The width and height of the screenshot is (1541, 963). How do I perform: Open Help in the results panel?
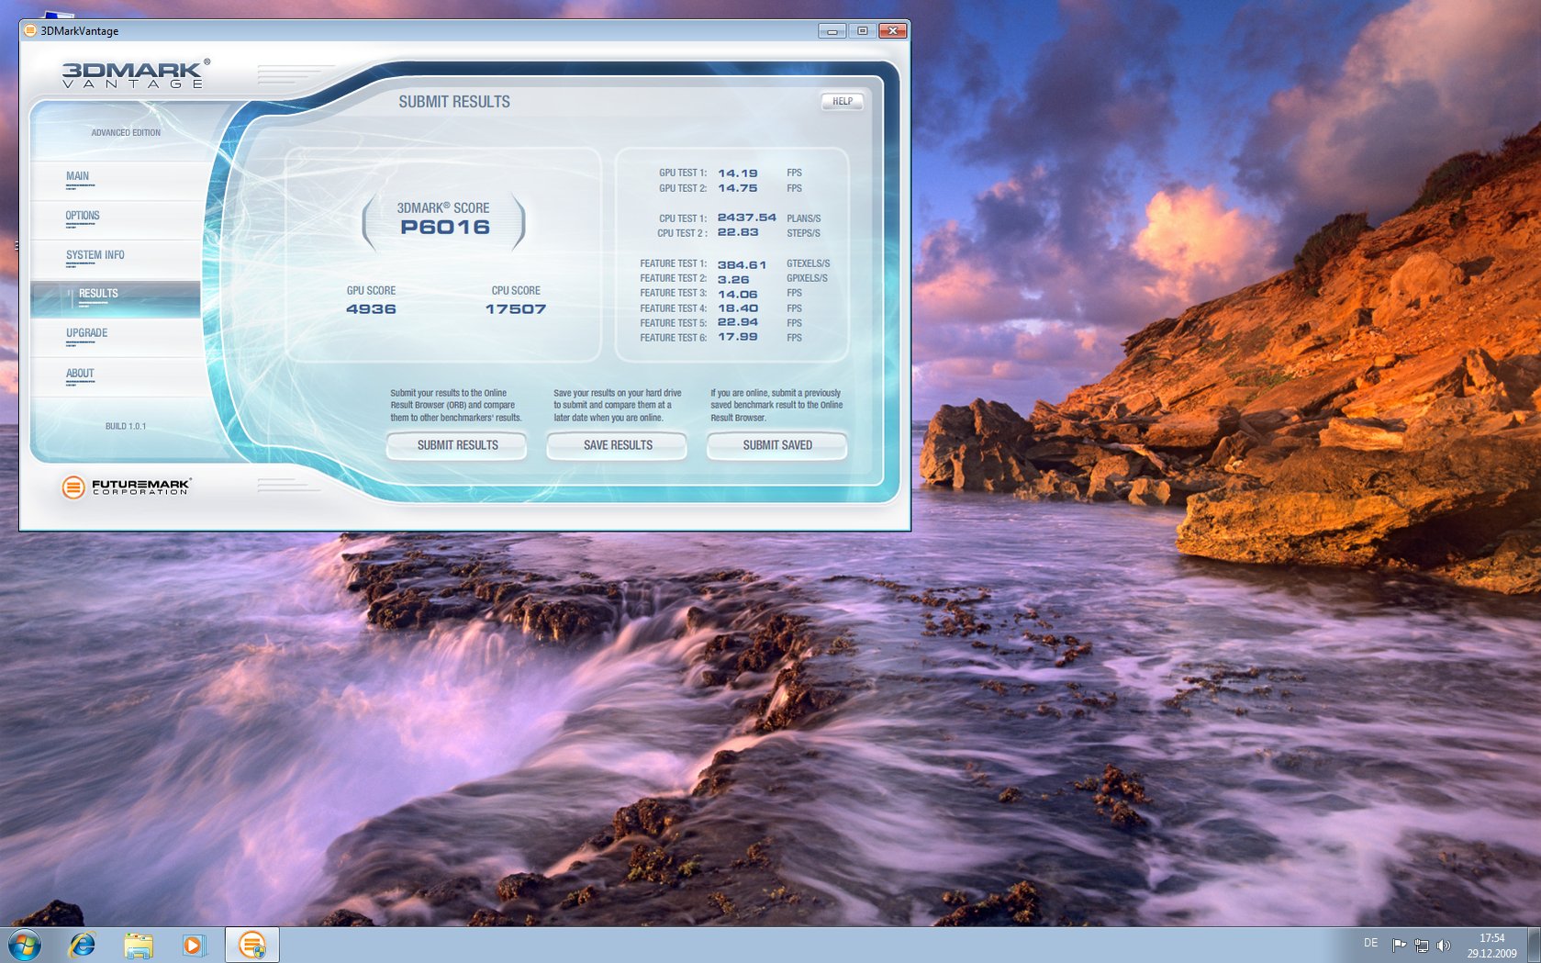point(843,101)
